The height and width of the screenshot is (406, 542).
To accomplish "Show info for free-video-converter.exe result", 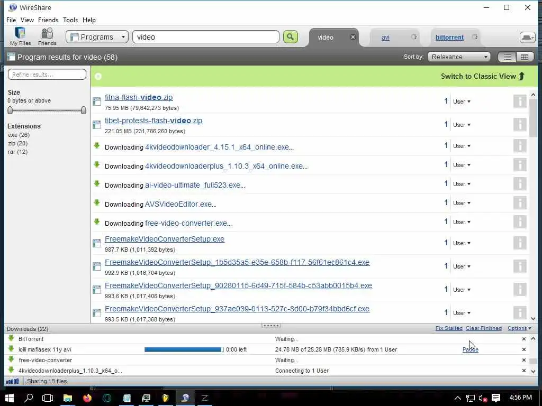I will point(520,222).
